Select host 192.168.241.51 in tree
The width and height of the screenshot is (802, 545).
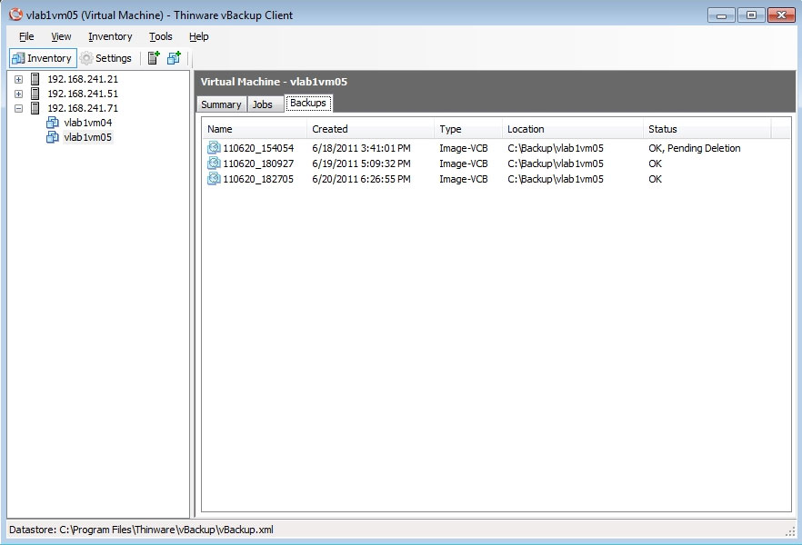tap(83, 94)
